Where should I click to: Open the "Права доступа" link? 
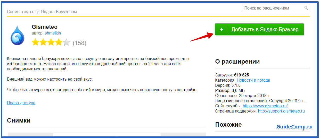[x=21, y=103]
